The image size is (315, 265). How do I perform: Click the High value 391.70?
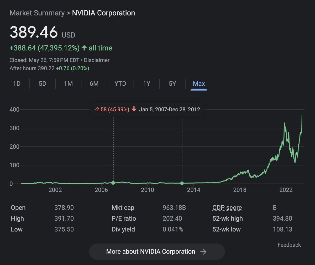64,219
